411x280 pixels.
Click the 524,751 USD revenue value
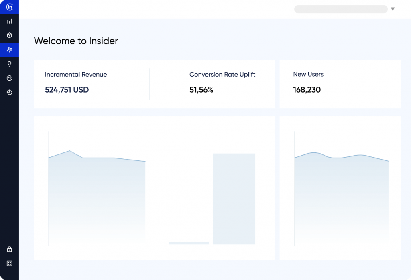pyautogui.click(x=66, y=90)
